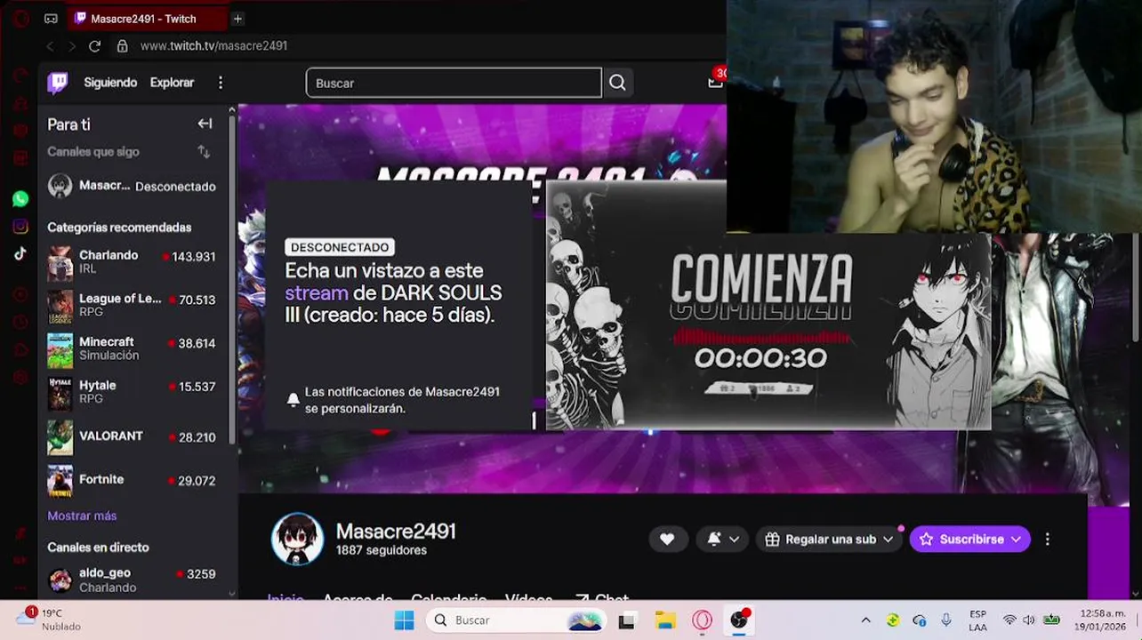The height and width of the screenshot is (640, 1142).
Task: Click the Windows taskbar Buscar box
Action: 518,620
